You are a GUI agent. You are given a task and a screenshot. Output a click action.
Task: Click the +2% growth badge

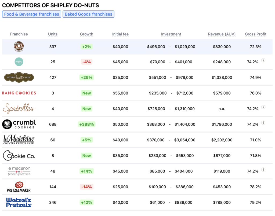click(x=87, y=47)
